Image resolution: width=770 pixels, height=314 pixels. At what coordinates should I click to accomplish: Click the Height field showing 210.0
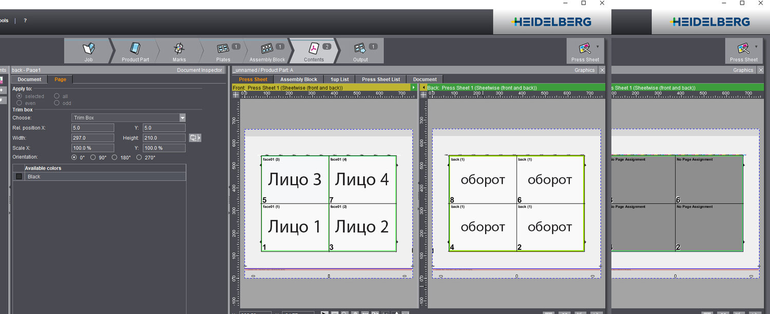coord(164,138)
